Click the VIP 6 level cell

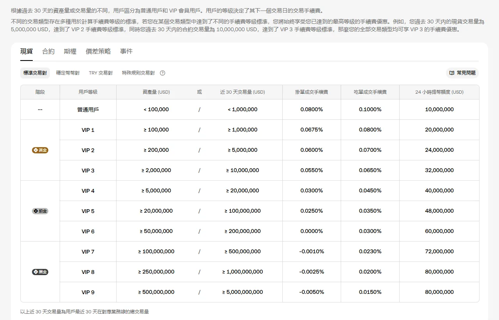click(88, 231)
